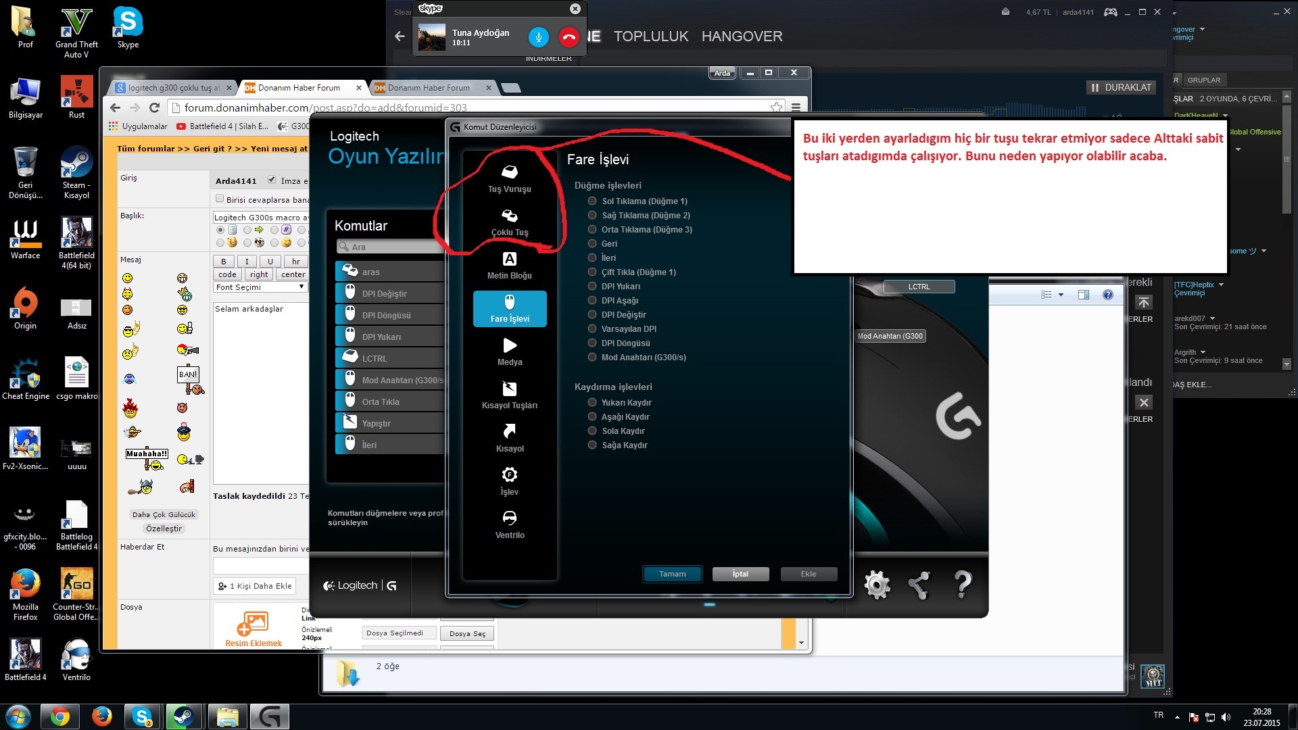Image resolution: width=1298 pixels, height=730 pixels.
Task: Select the Fare İşlevi command type
Action: (510, 309)
